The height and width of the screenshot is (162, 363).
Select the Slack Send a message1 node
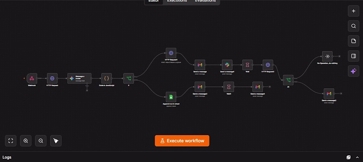coord(227,65)
